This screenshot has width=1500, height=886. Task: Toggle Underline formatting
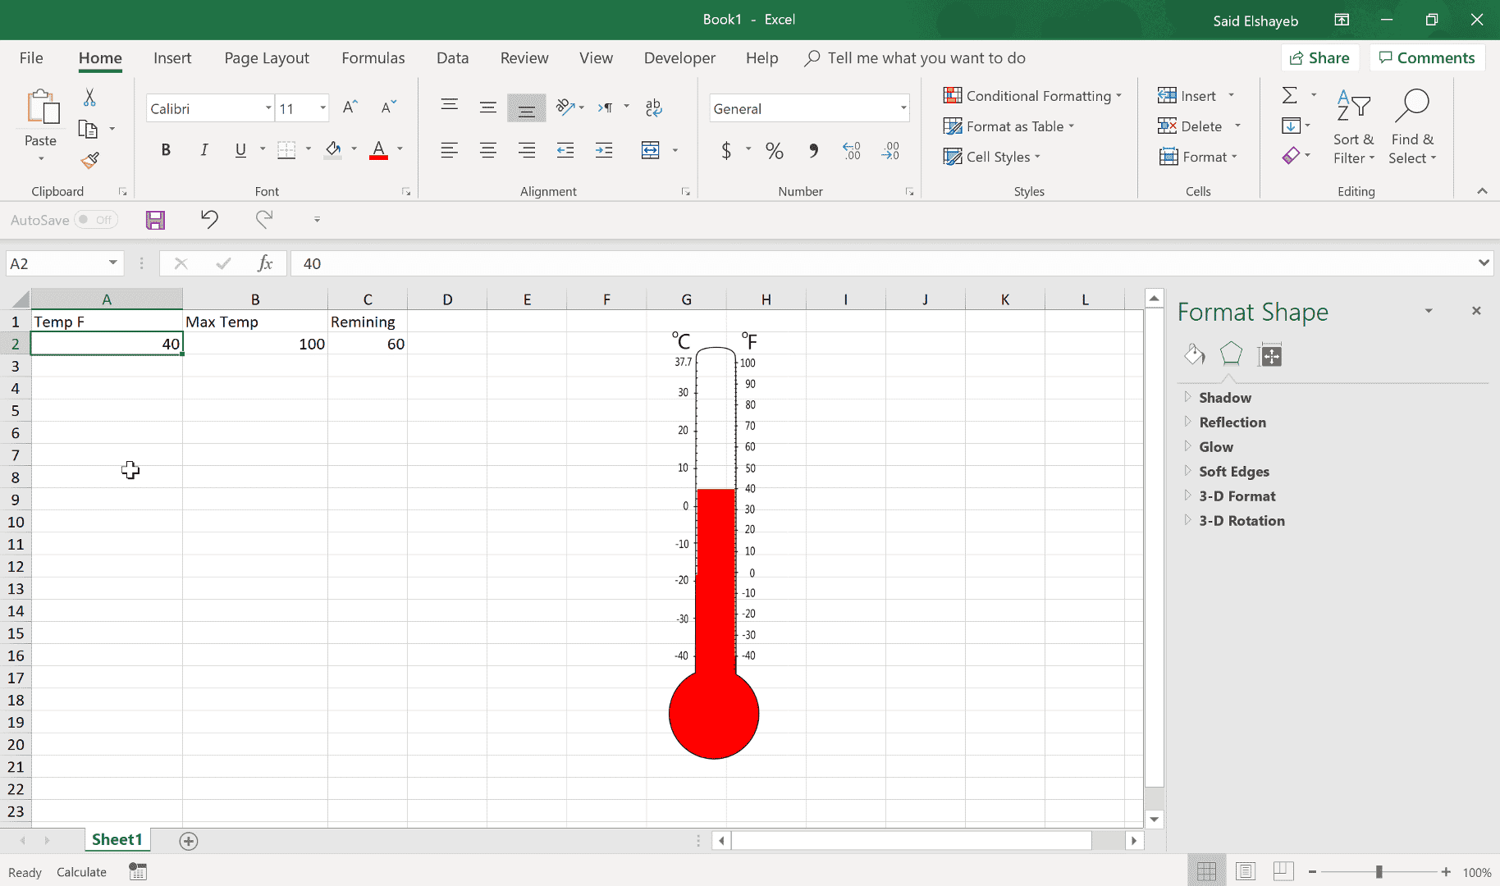(x=240, y=149)
